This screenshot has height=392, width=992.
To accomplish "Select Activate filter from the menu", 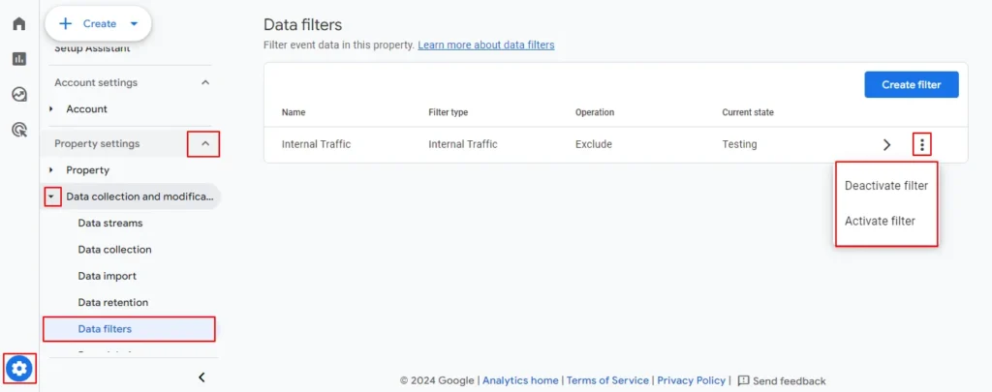I will [x=880, y=221].
